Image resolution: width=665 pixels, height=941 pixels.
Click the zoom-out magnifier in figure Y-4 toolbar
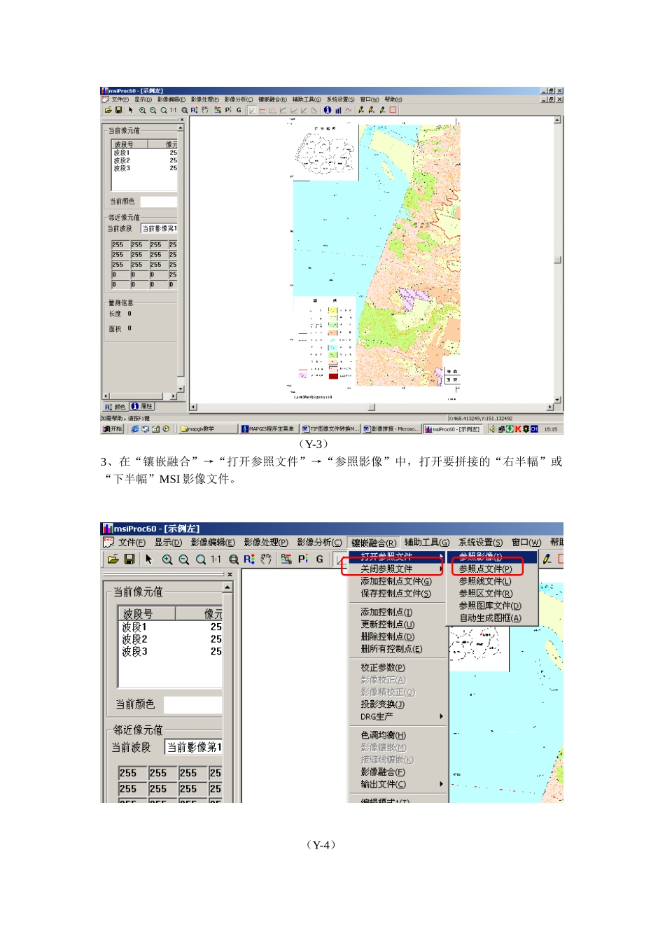[184, 559]
